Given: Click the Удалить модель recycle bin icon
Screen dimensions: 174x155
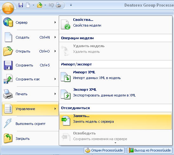Looking at the screenshot, I should (x=65, y=51).
